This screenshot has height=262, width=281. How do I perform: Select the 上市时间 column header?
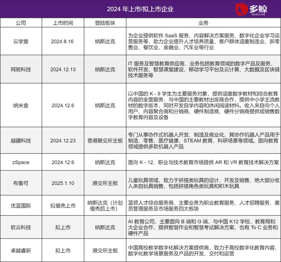tap(63, 23)
